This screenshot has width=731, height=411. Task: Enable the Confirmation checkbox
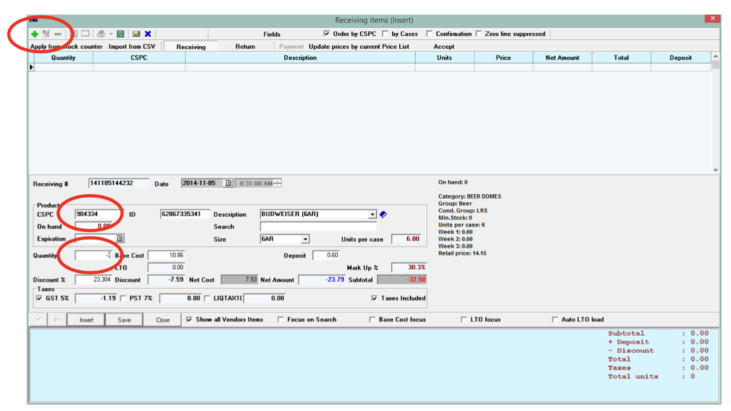(x=429, y=34)
